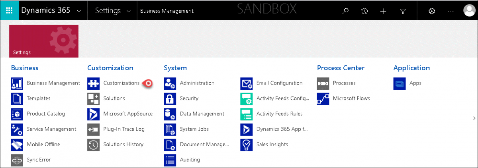Open the Solutions menu item
Viewport: 478px width, 168px height.
tap(114, 98)
